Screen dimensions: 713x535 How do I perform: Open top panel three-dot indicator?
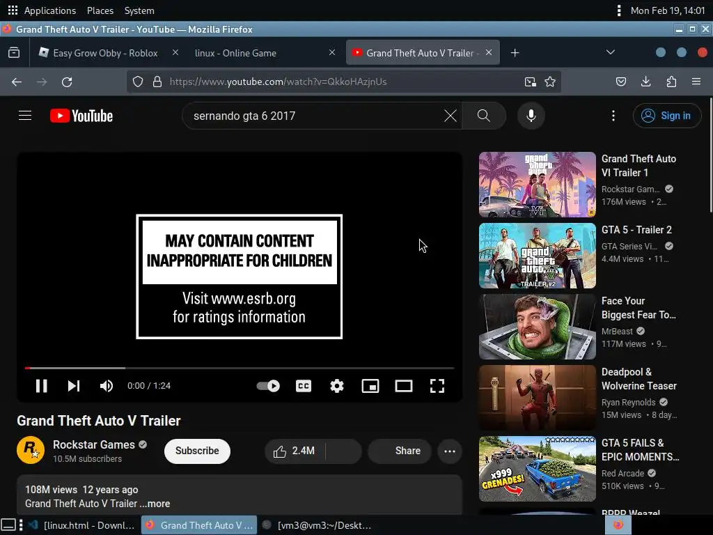(x=618, y=10)
